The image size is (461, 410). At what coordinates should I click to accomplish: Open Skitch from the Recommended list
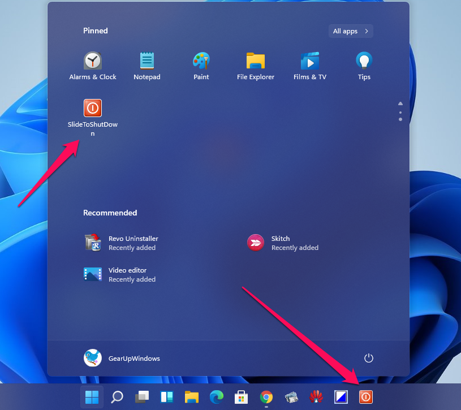pos(282,243)
